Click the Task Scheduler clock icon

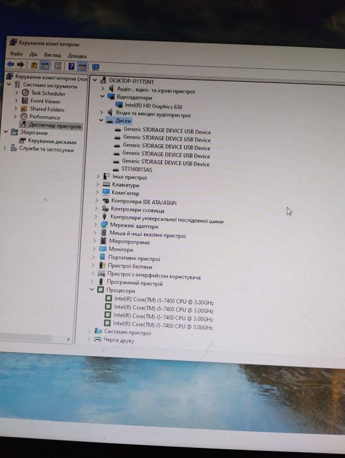26,93
